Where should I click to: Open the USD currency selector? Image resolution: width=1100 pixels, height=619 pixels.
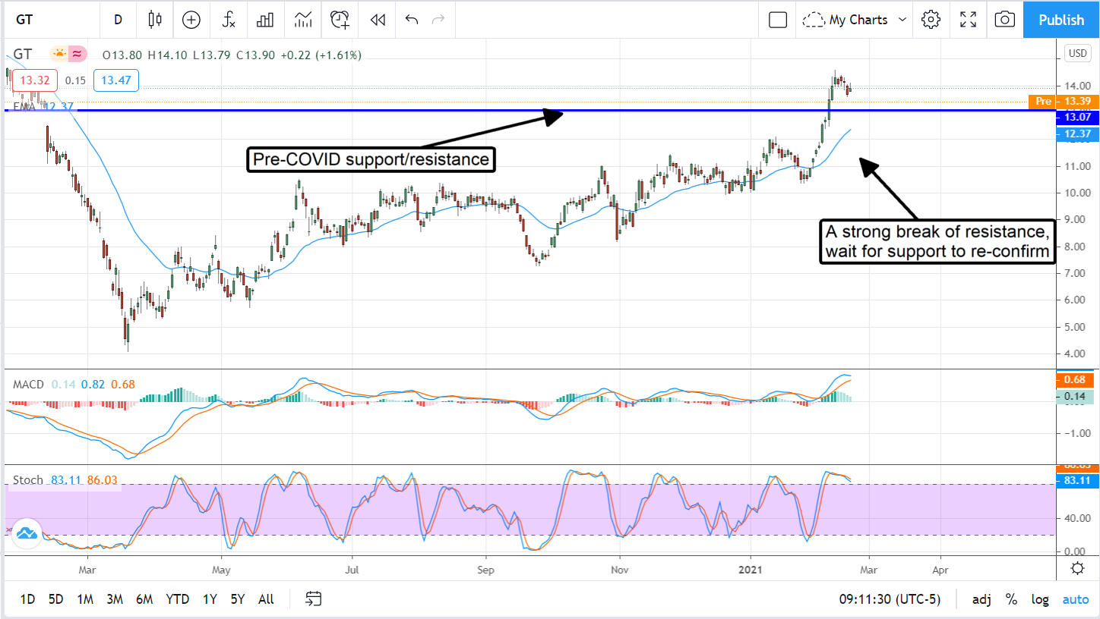1076,53
